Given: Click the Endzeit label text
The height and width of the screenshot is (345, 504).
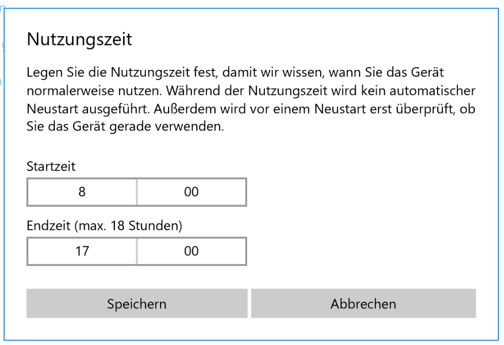Looking at the screenshot, I should [49, 226].
